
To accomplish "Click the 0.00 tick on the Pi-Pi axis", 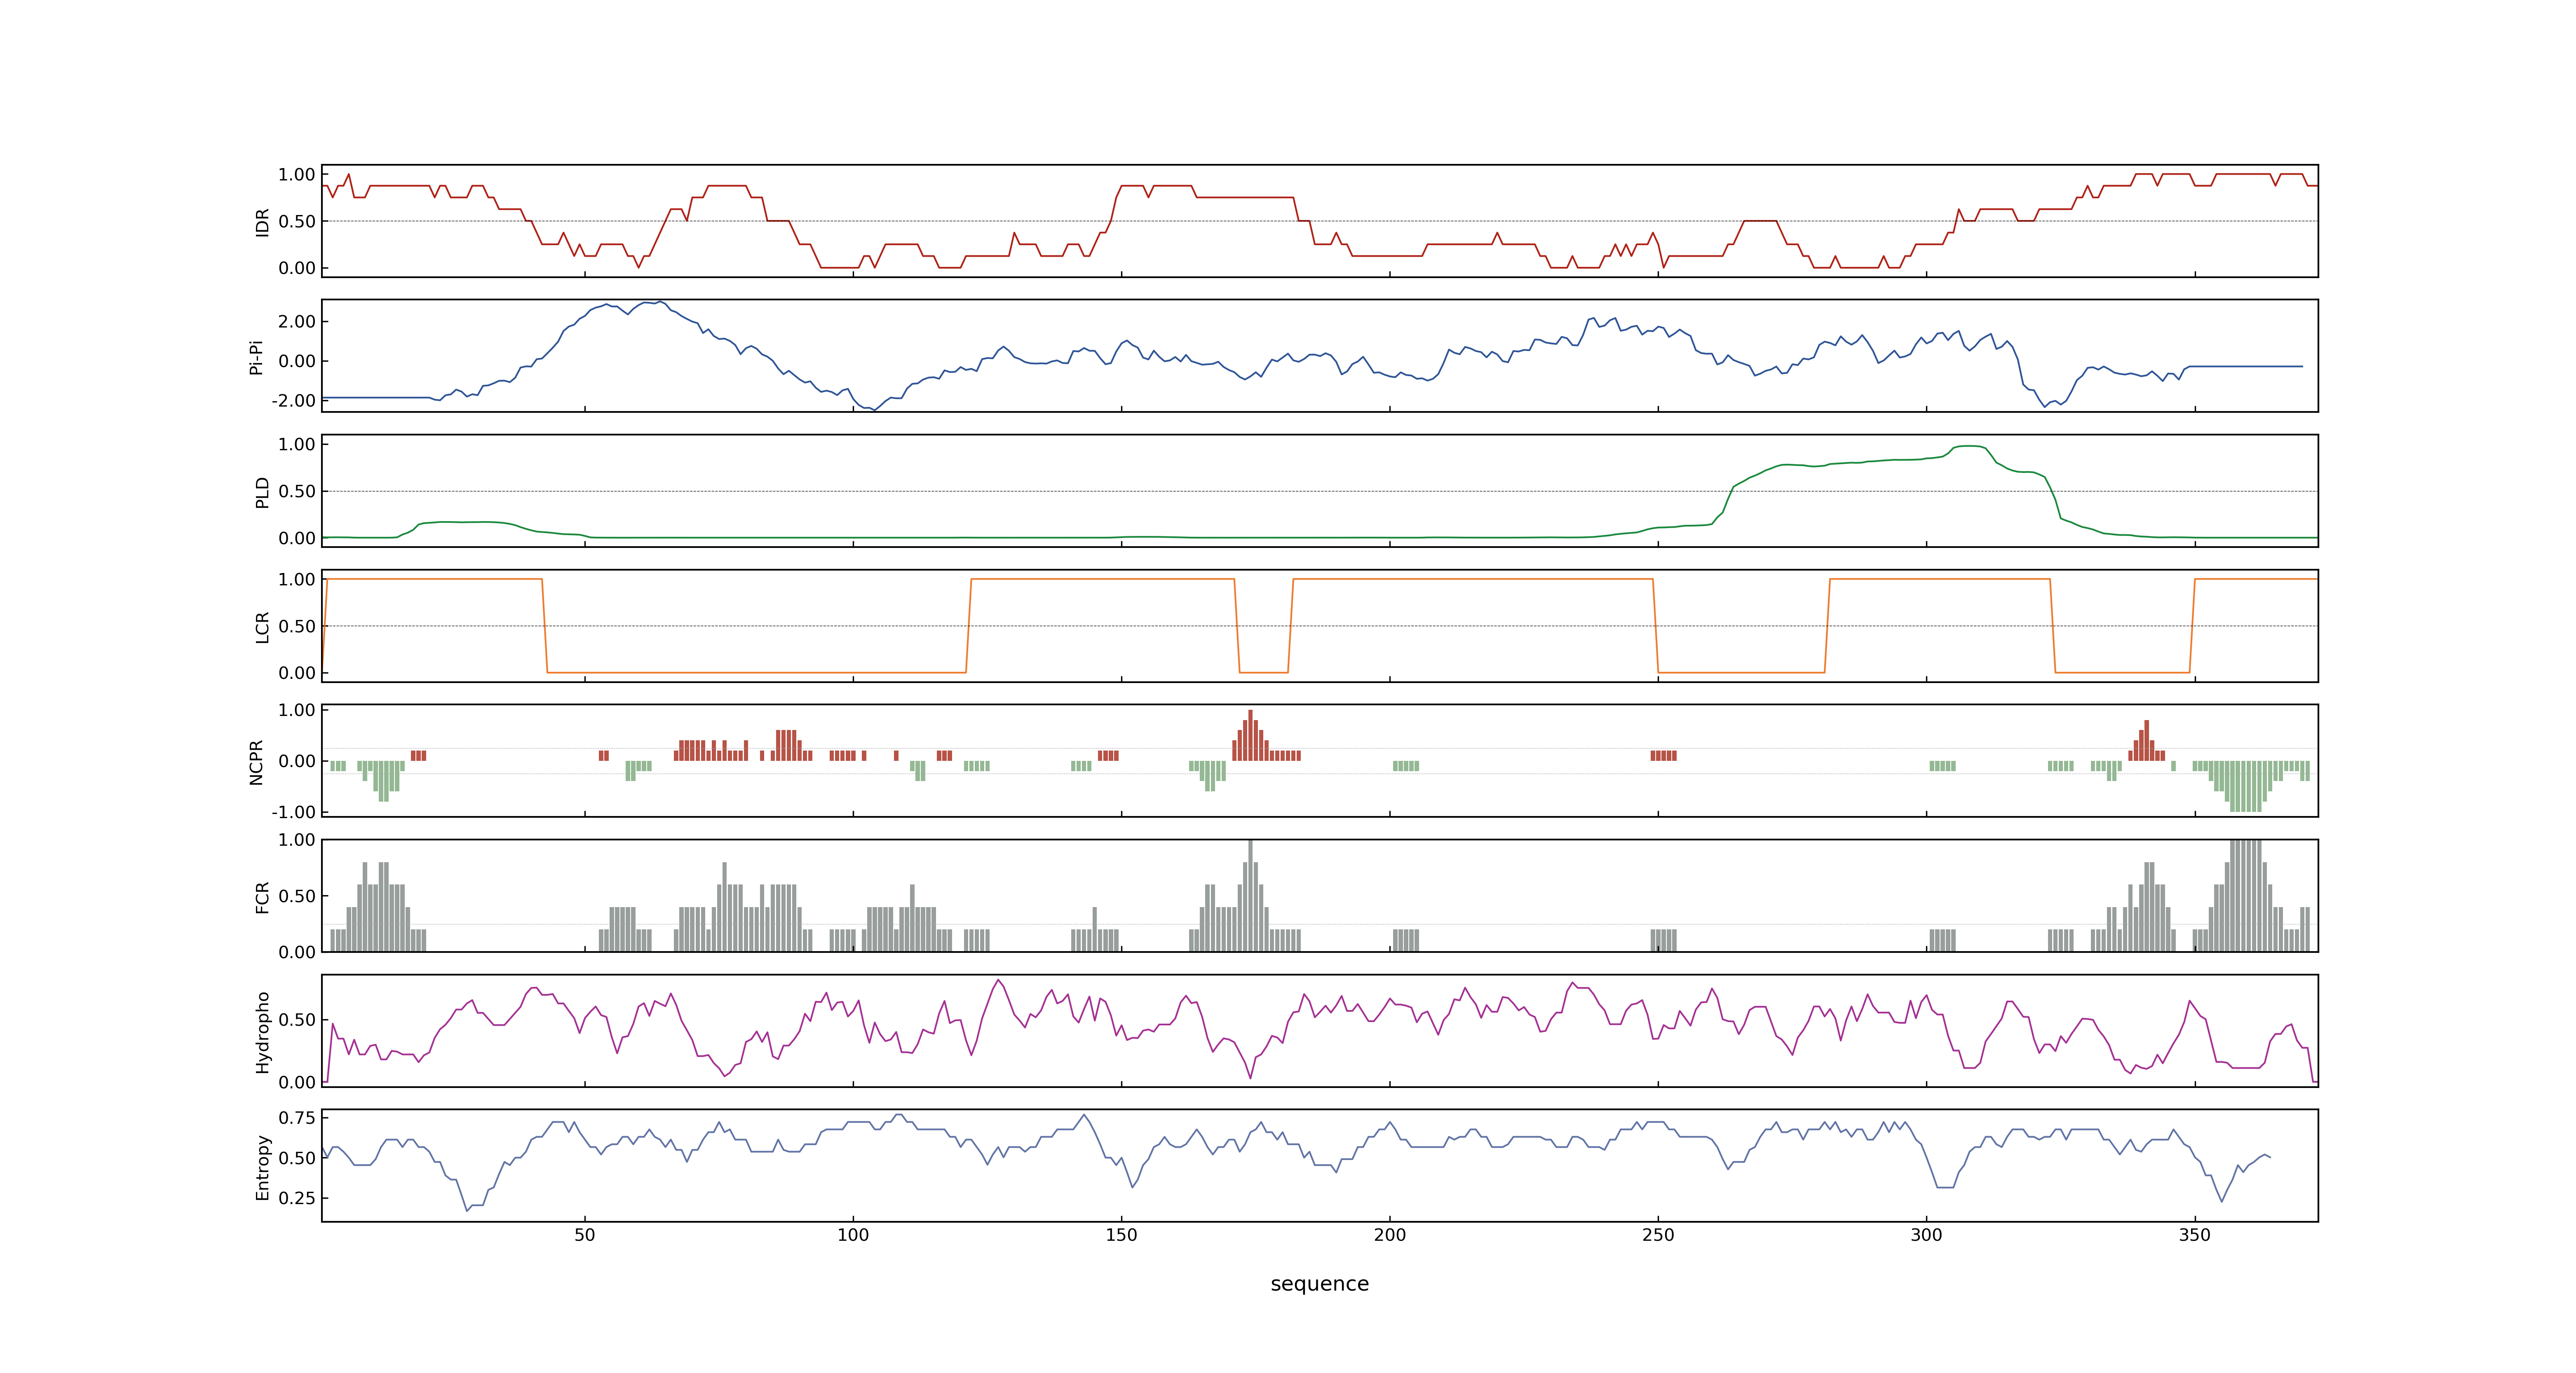I will pyautogui.click(x=297, y=361).
